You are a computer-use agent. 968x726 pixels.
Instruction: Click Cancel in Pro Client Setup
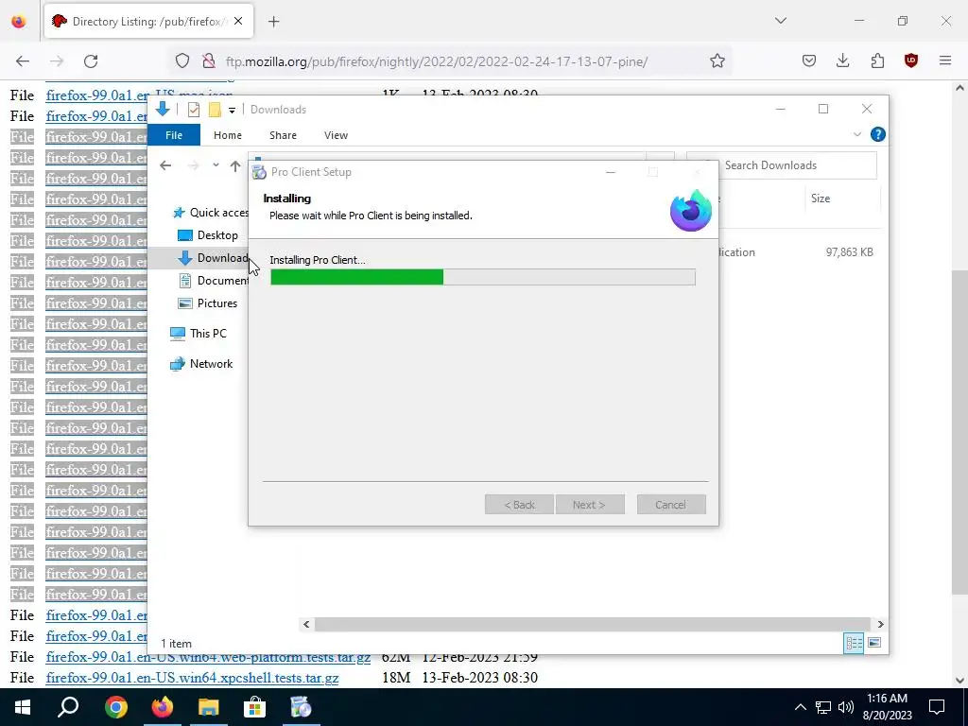coord(671,505)
